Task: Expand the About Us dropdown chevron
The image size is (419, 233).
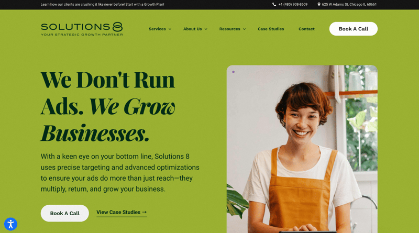Action: (206, 29)
